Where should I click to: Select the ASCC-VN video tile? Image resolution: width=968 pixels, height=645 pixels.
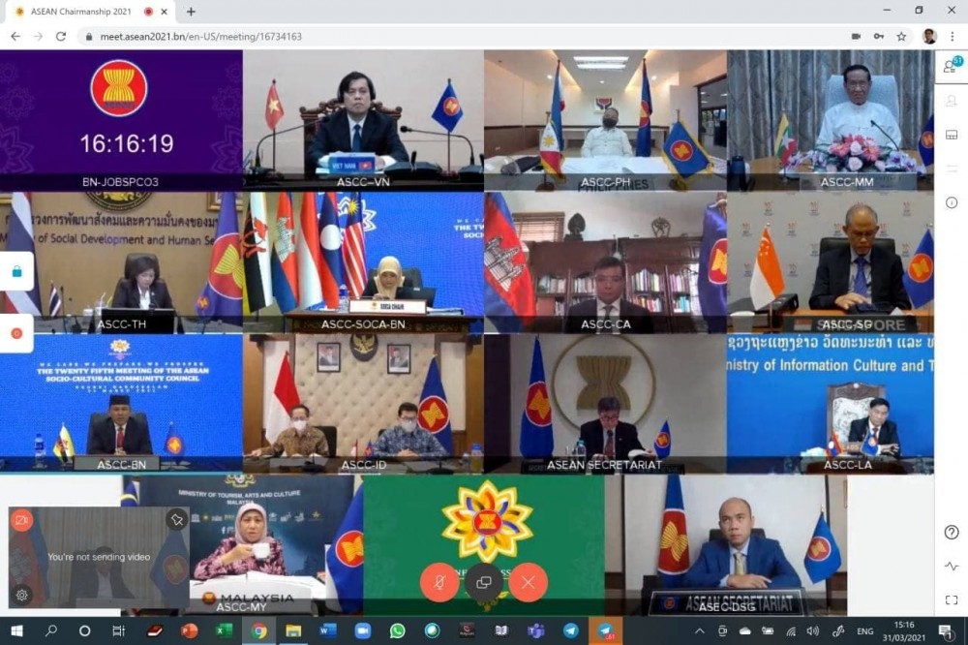click(363, 120)
